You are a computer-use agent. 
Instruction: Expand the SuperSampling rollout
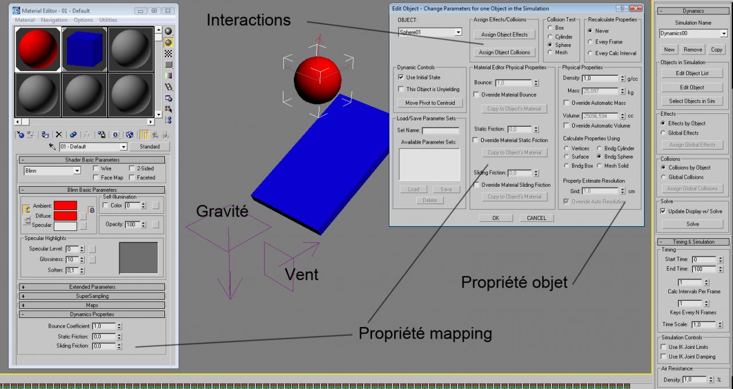(92, 296)
